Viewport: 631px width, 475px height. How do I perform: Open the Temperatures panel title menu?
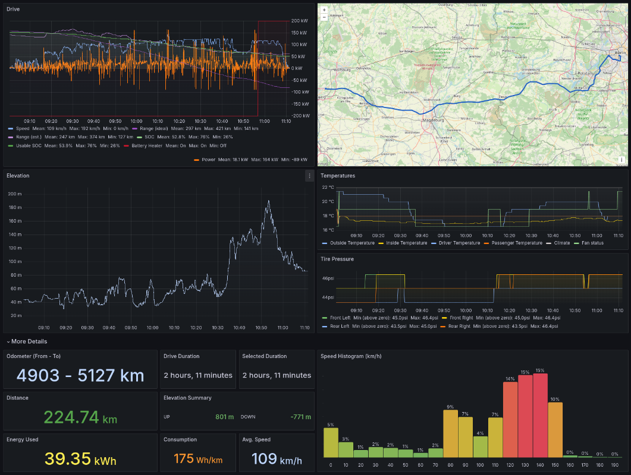tap(337, 176)
